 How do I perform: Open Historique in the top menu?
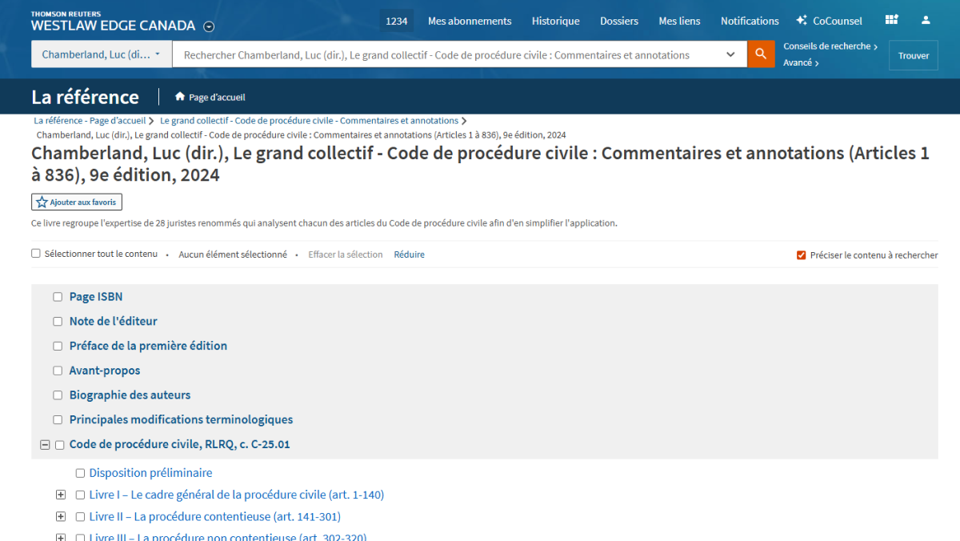(x=555, y=21)
